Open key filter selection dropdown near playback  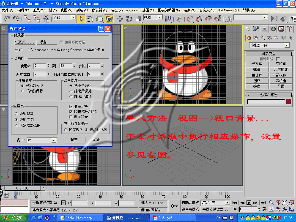227,203
